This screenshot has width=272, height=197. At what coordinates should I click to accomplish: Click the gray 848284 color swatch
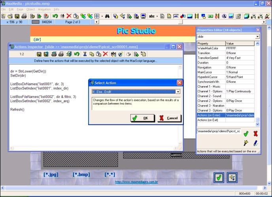(x=36, y=22)
